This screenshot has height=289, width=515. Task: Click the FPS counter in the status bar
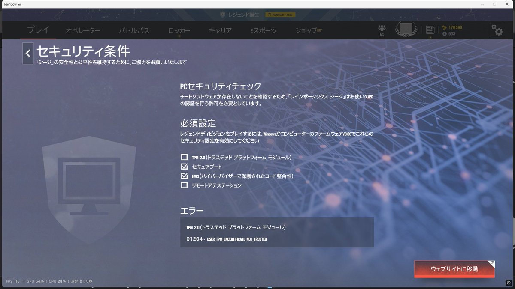click(13, 281)
